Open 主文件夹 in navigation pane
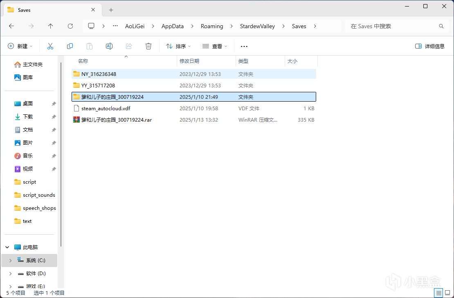 tap(28, 64)
